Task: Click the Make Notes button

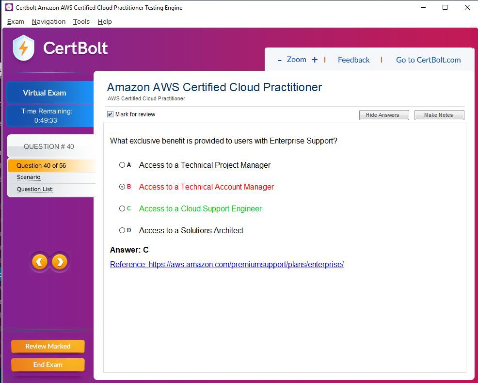Action: coord(439,115)
